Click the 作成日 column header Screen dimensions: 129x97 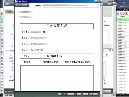[123, 17]
